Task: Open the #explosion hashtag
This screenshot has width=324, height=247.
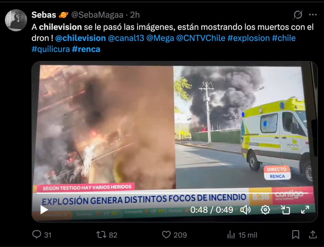Action: (248, 38)
